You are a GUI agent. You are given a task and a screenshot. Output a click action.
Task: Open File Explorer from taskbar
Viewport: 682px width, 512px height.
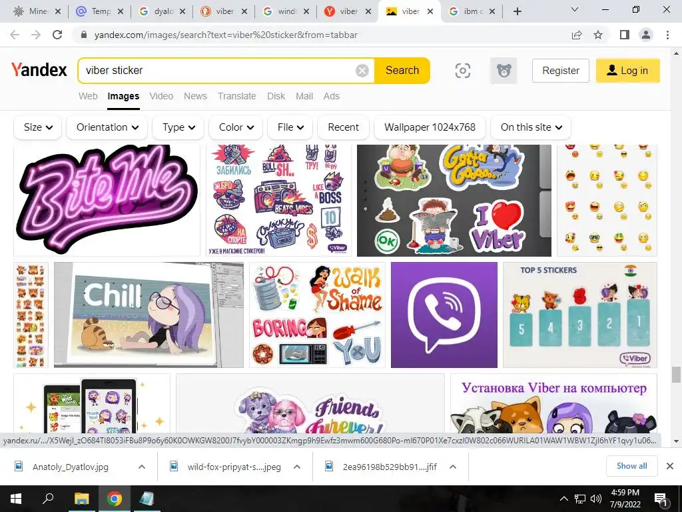[x=81, y=499]
